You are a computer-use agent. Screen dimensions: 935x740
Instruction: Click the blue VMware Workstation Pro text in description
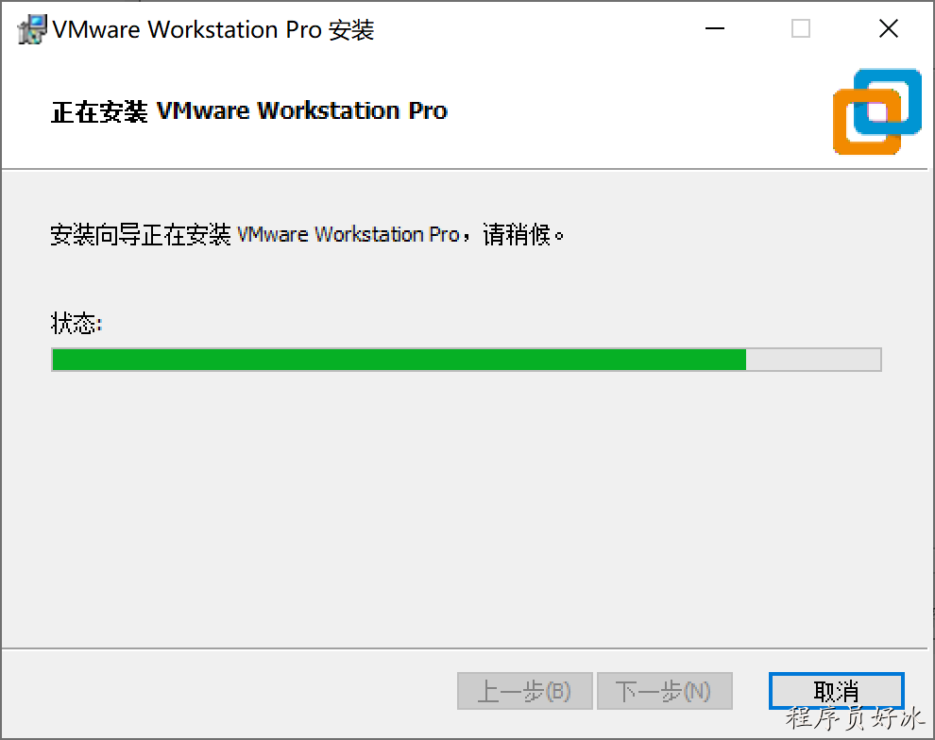[348, 235]
